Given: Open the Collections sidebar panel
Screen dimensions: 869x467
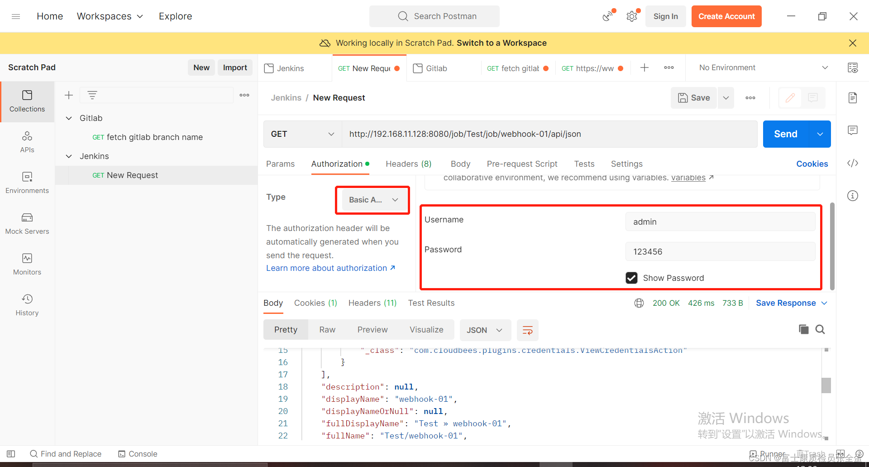Looking at the screenshot, I should click(27, 101).
